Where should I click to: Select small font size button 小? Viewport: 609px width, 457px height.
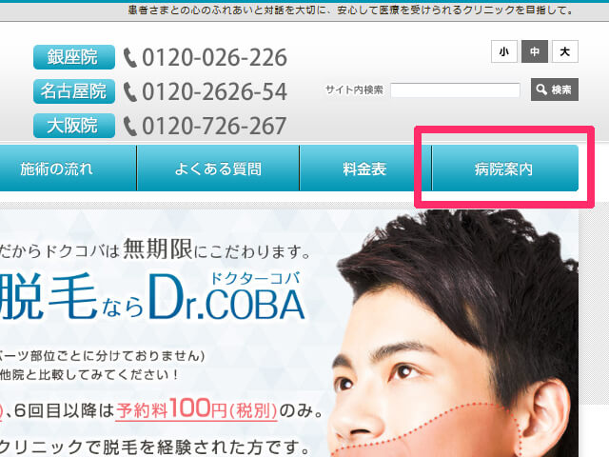tap(504, 51)
